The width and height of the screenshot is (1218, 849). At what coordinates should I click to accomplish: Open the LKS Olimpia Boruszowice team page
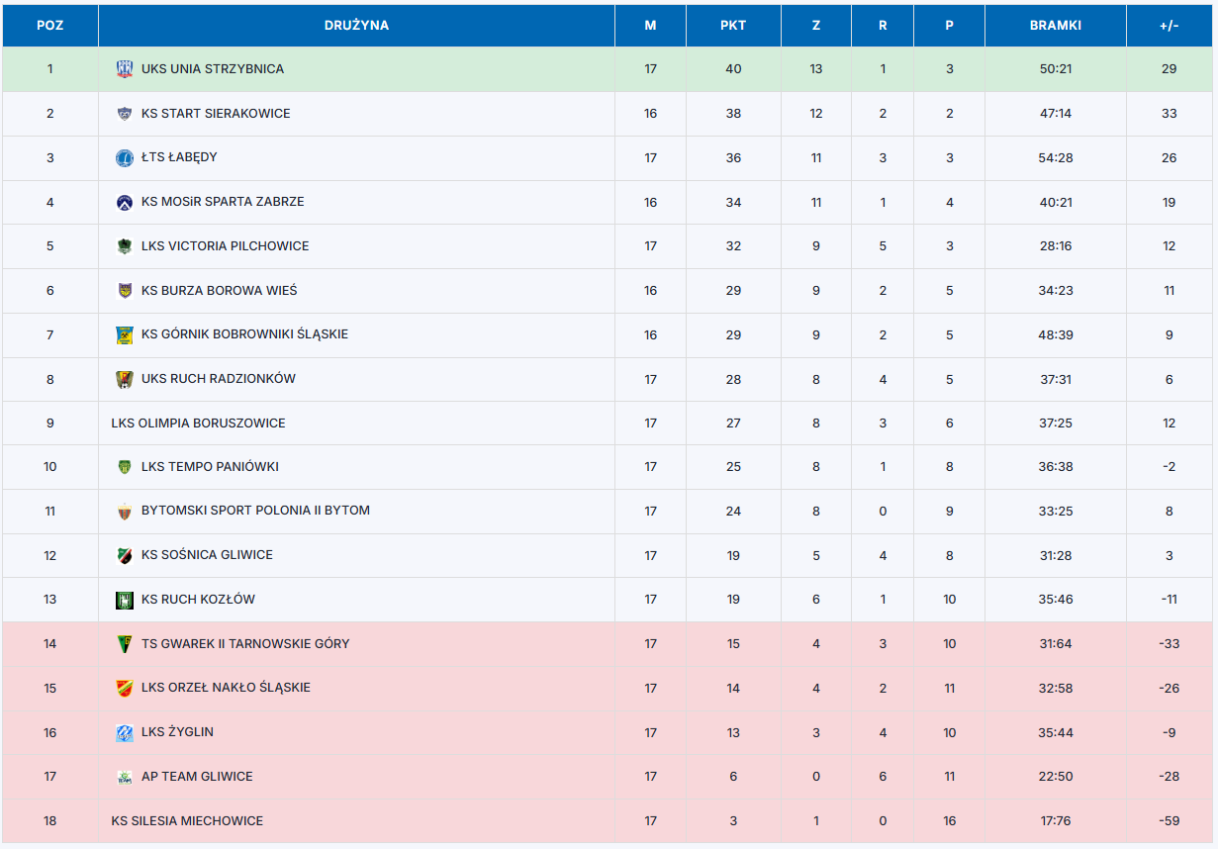(198, 424)
